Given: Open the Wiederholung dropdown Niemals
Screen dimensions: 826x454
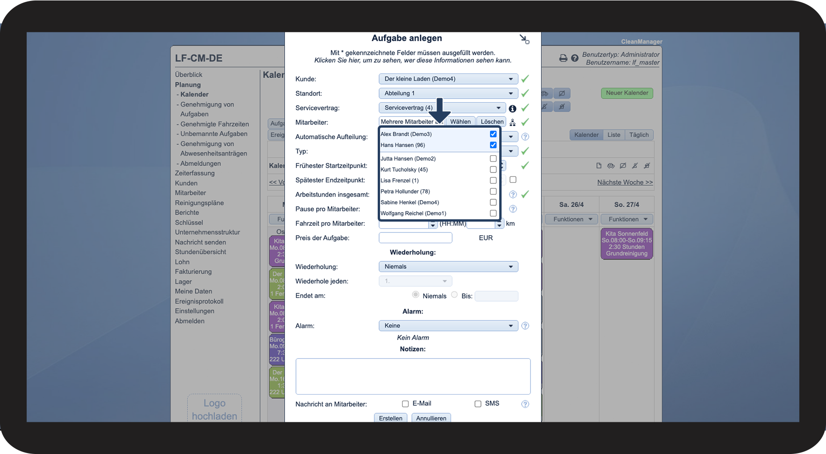Looking at the screenshot, I should click(x=448, y=267).
